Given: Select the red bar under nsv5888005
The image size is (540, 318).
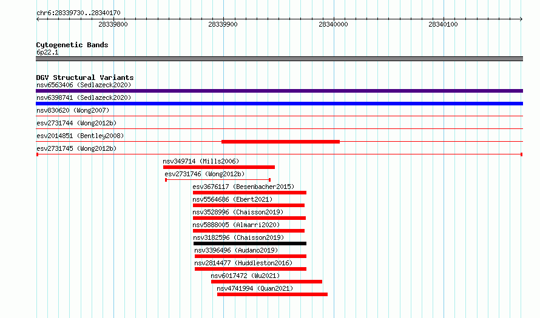Looking at the screenshot, I should [x=249, y=231].
